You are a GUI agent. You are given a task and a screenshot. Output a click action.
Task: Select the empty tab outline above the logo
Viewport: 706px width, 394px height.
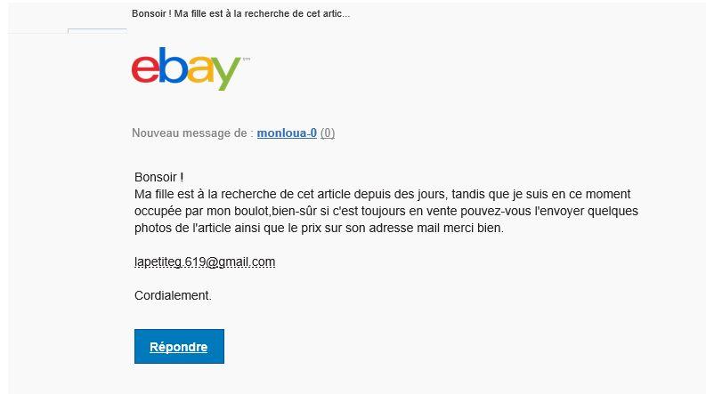pyautogui.click(x=97, y=31)
